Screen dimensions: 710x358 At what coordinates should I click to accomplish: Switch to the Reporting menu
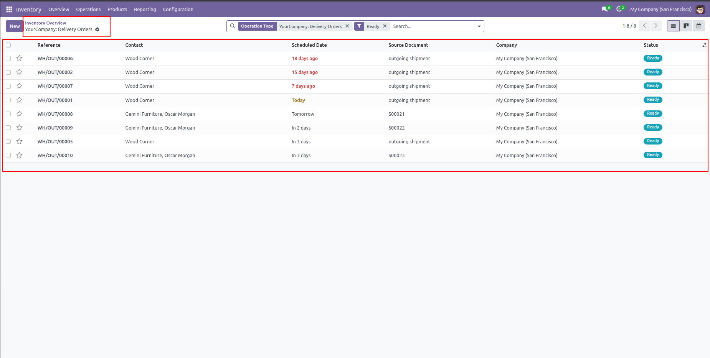pos(145,9)
